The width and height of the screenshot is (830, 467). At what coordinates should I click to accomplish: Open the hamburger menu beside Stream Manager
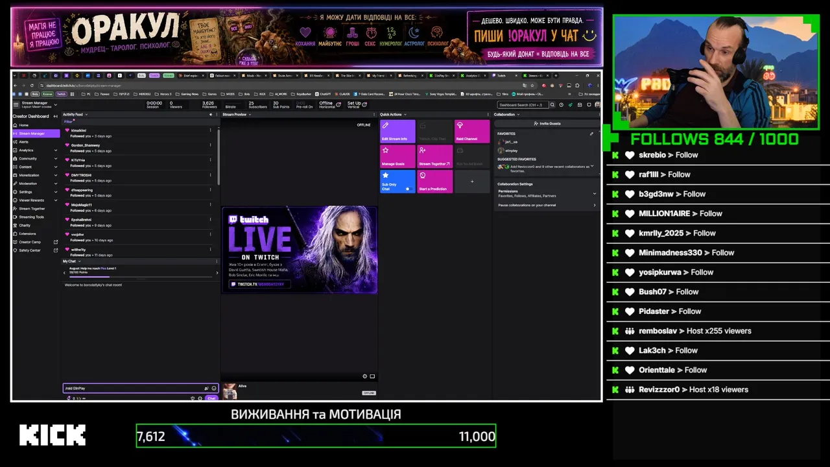click(x=16, y=104)
